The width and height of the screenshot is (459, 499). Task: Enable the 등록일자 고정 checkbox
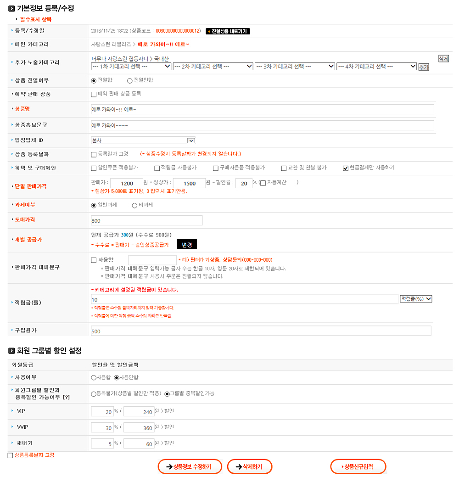click(94, 154)
